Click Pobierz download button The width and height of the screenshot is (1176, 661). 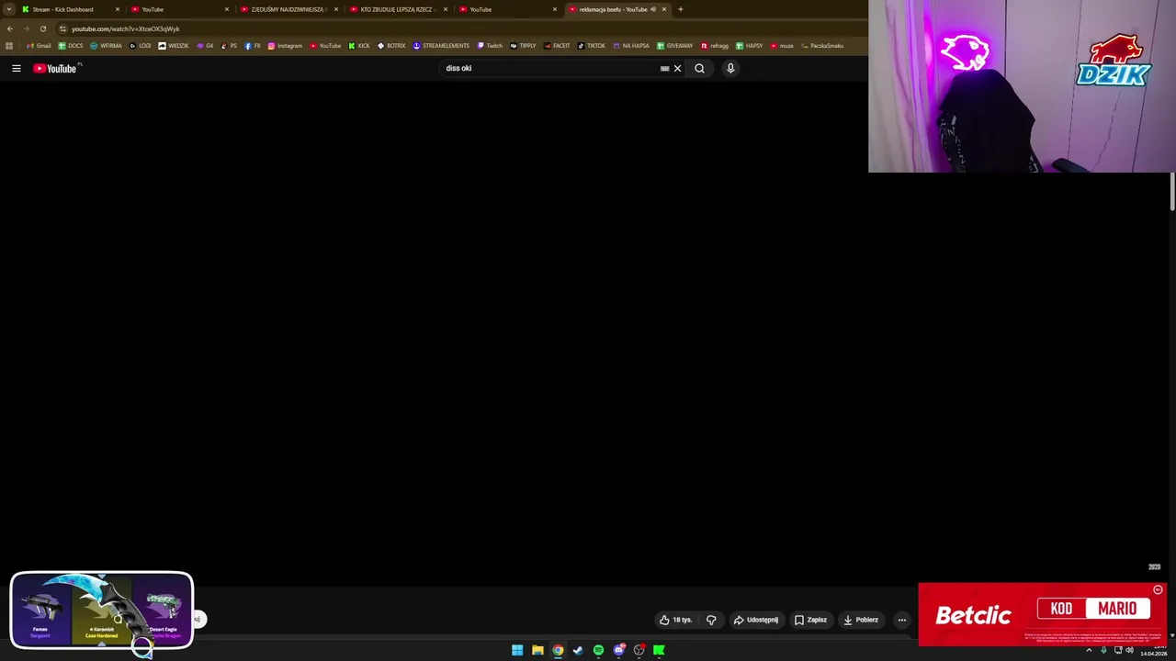point(861,620)
